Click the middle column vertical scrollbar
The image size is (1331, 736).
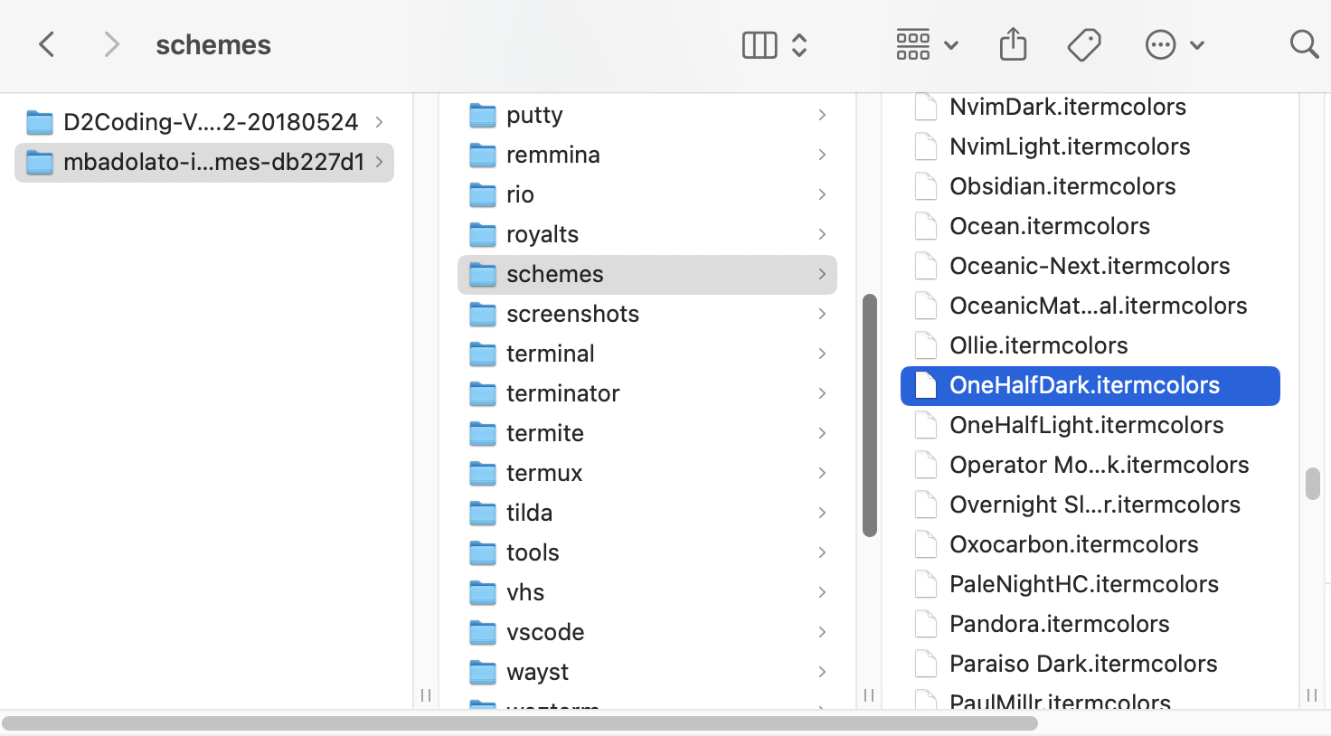(870, 415)
